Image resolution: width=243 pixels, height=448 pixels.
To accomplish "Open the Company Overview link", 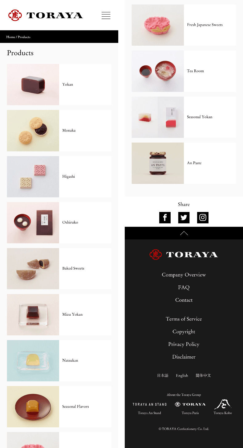I will point(184,275).
